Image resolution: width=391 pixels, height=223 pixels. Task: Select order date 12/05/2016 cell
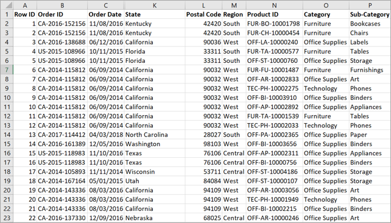[x=106, y=144]
